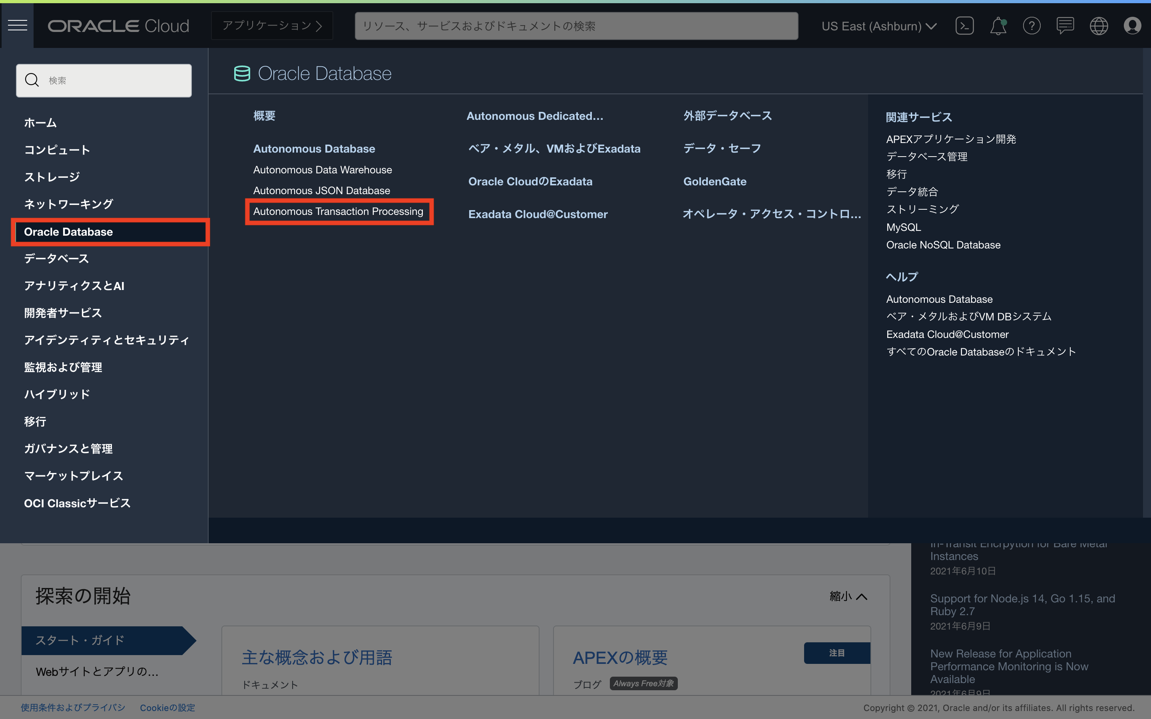Viewport: 1151px width, 719px height.
Task: Open the Cloud Shell terminal icon
Action: point(964,26)
